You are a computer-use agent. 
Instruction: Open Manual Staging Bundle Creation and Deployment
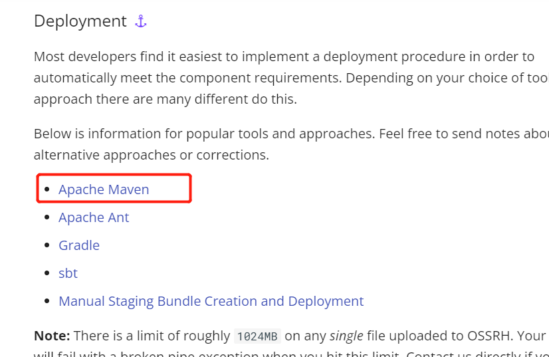pos(211,301)
